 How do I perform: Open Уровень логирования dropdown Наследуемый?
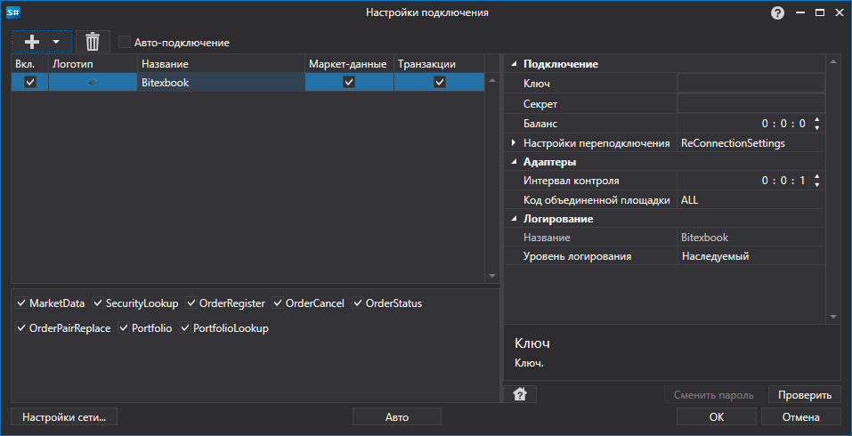[751, 256]
